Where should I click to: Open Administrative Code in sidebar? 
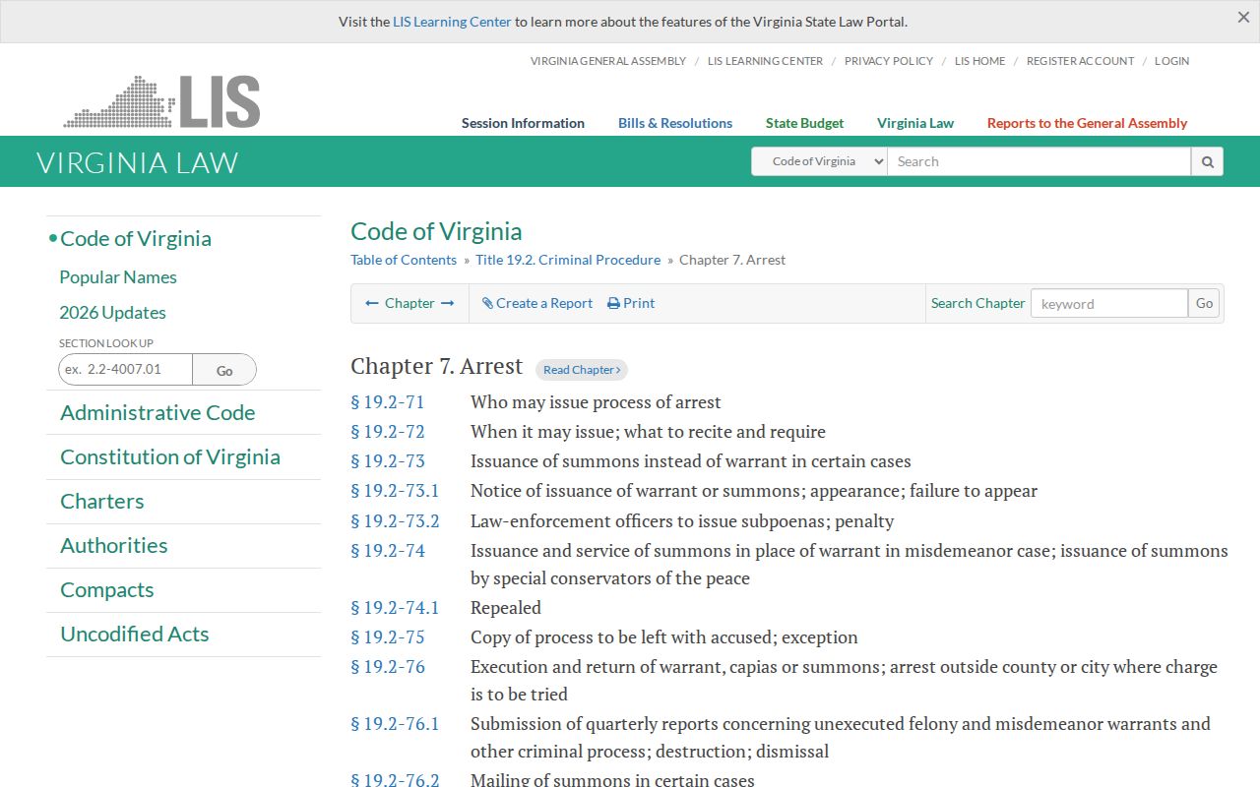point(157,413)
